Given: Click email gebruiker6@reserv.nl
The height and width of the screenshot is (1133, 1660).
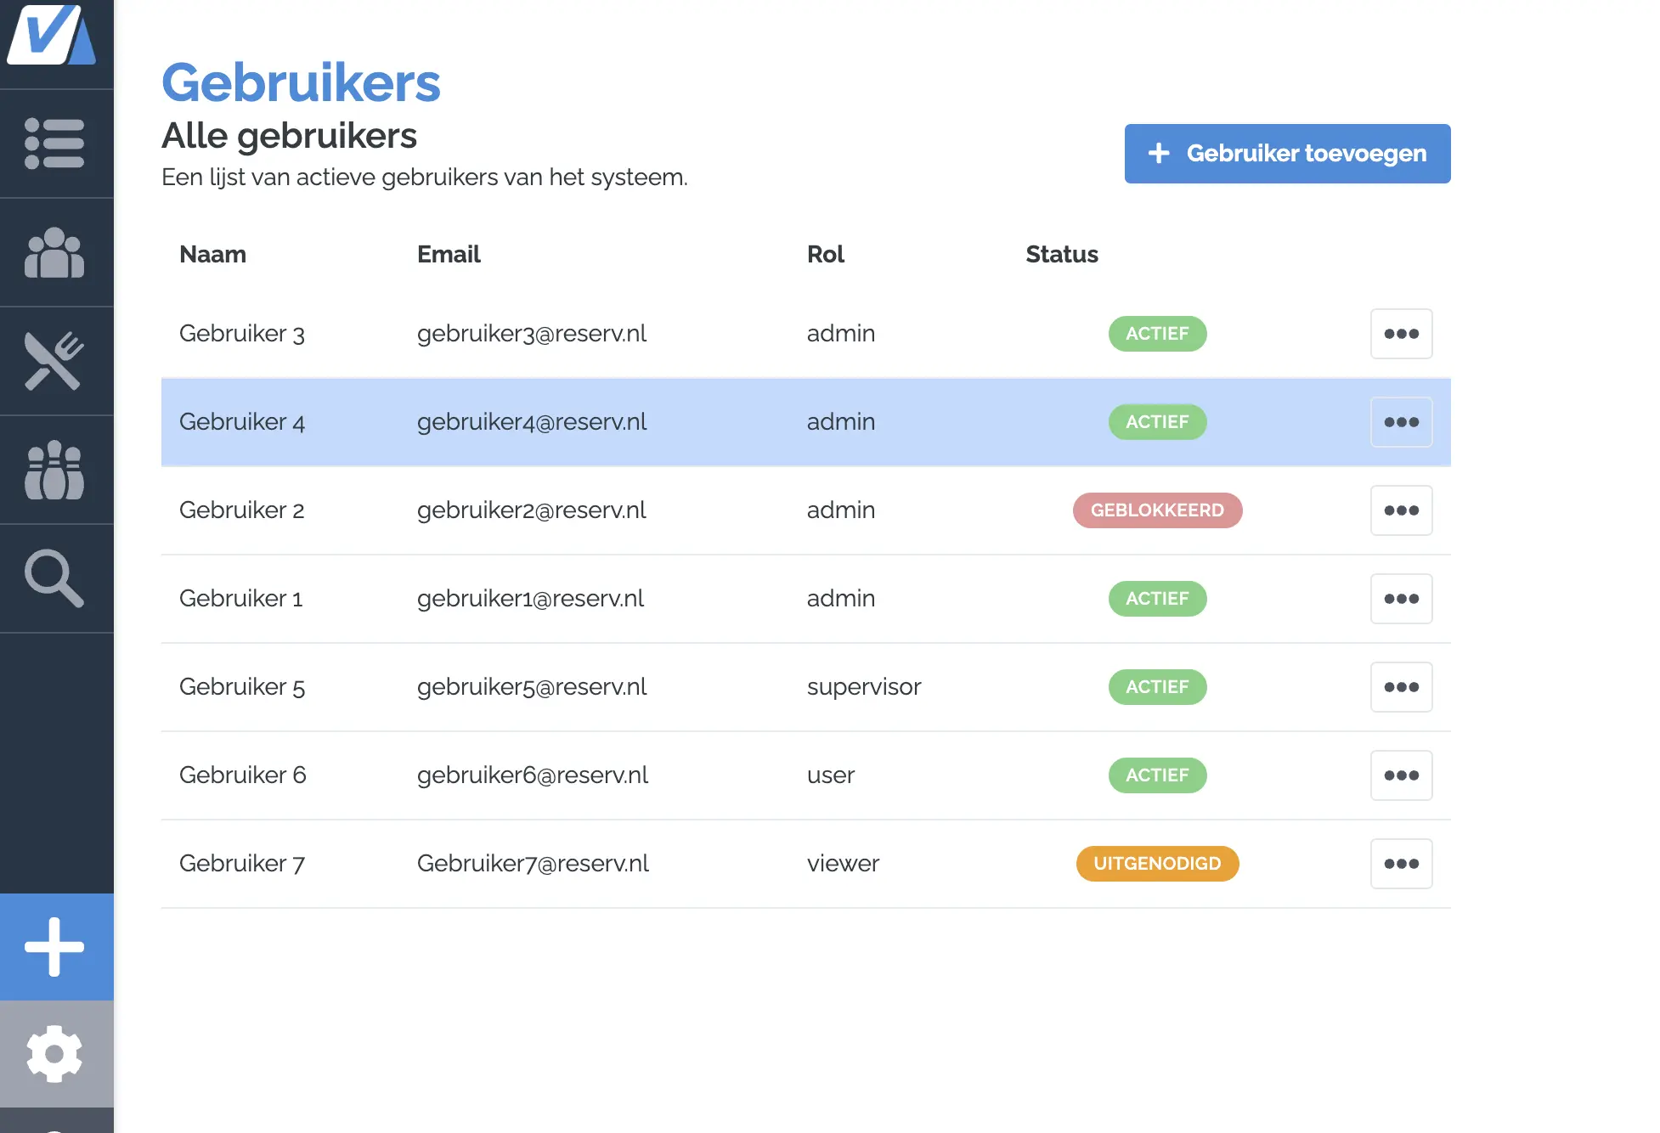Looking at the screenshot, I should pyautogui.click(x=533, y=775).
